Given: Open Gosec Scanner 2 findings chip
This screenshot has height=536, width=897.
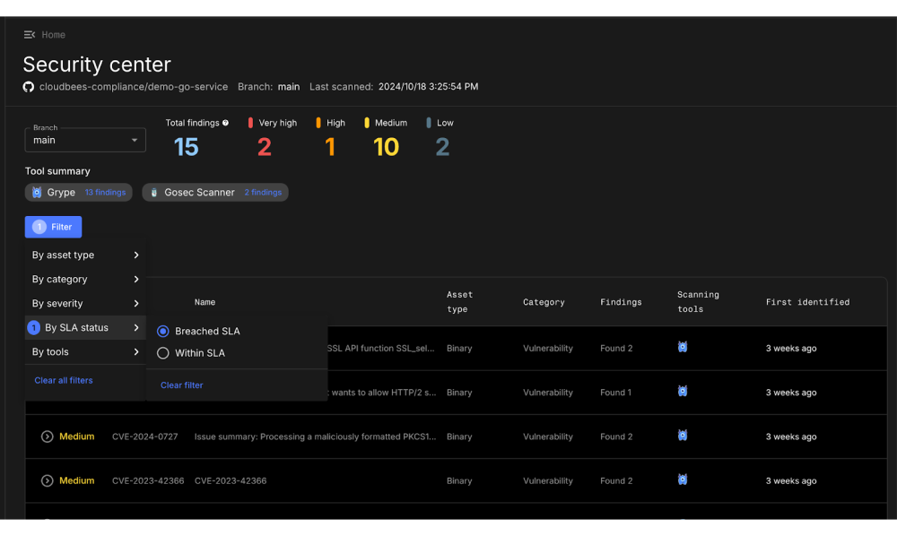Looking at the screenshot, I should tap(215, 193).
